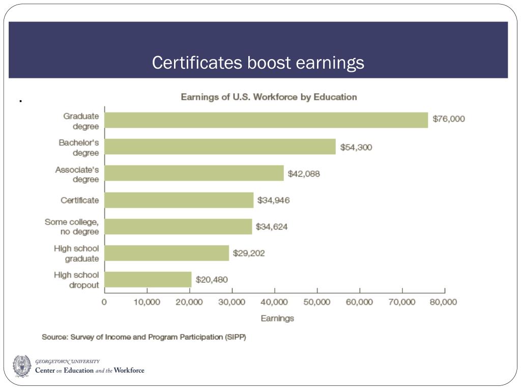Click the slide title 'Certificates boost earnings'

[258, 63]
